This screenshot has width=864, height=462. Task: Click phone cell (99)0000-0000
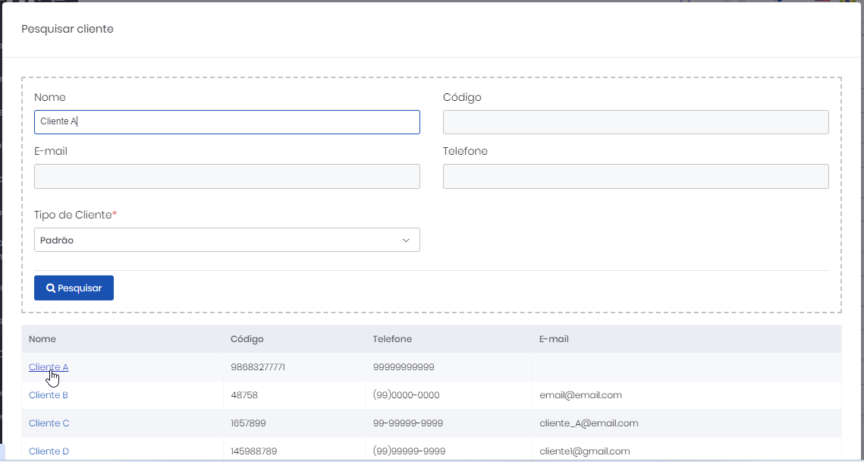click(x=406, y=395)
